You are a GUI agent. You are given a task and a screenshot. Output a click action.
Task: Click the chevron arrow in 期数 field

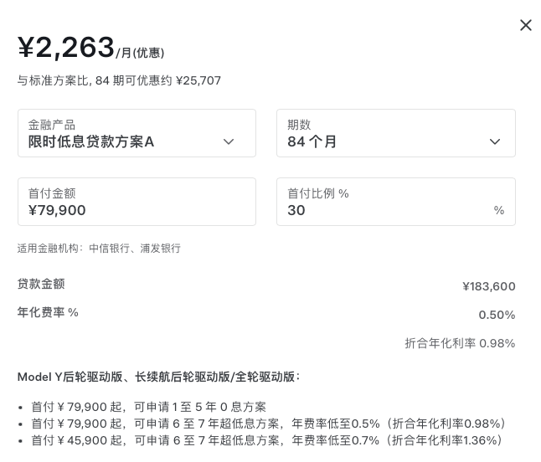[x=495, y=142]
